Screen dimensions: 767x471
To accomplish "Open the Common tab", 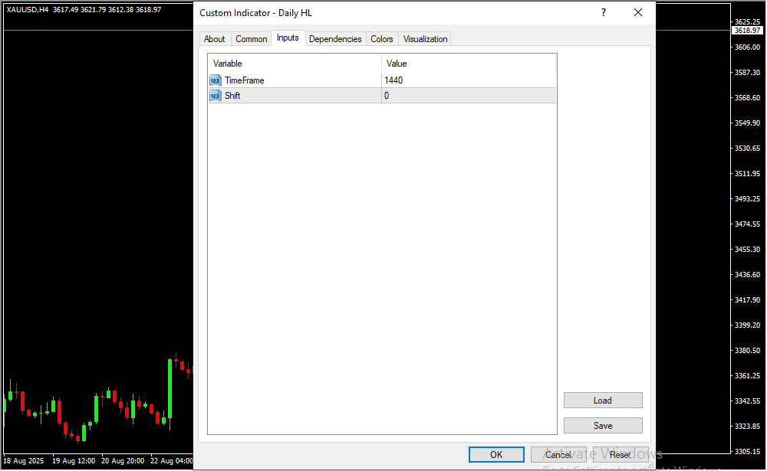I will pos(252,39).
